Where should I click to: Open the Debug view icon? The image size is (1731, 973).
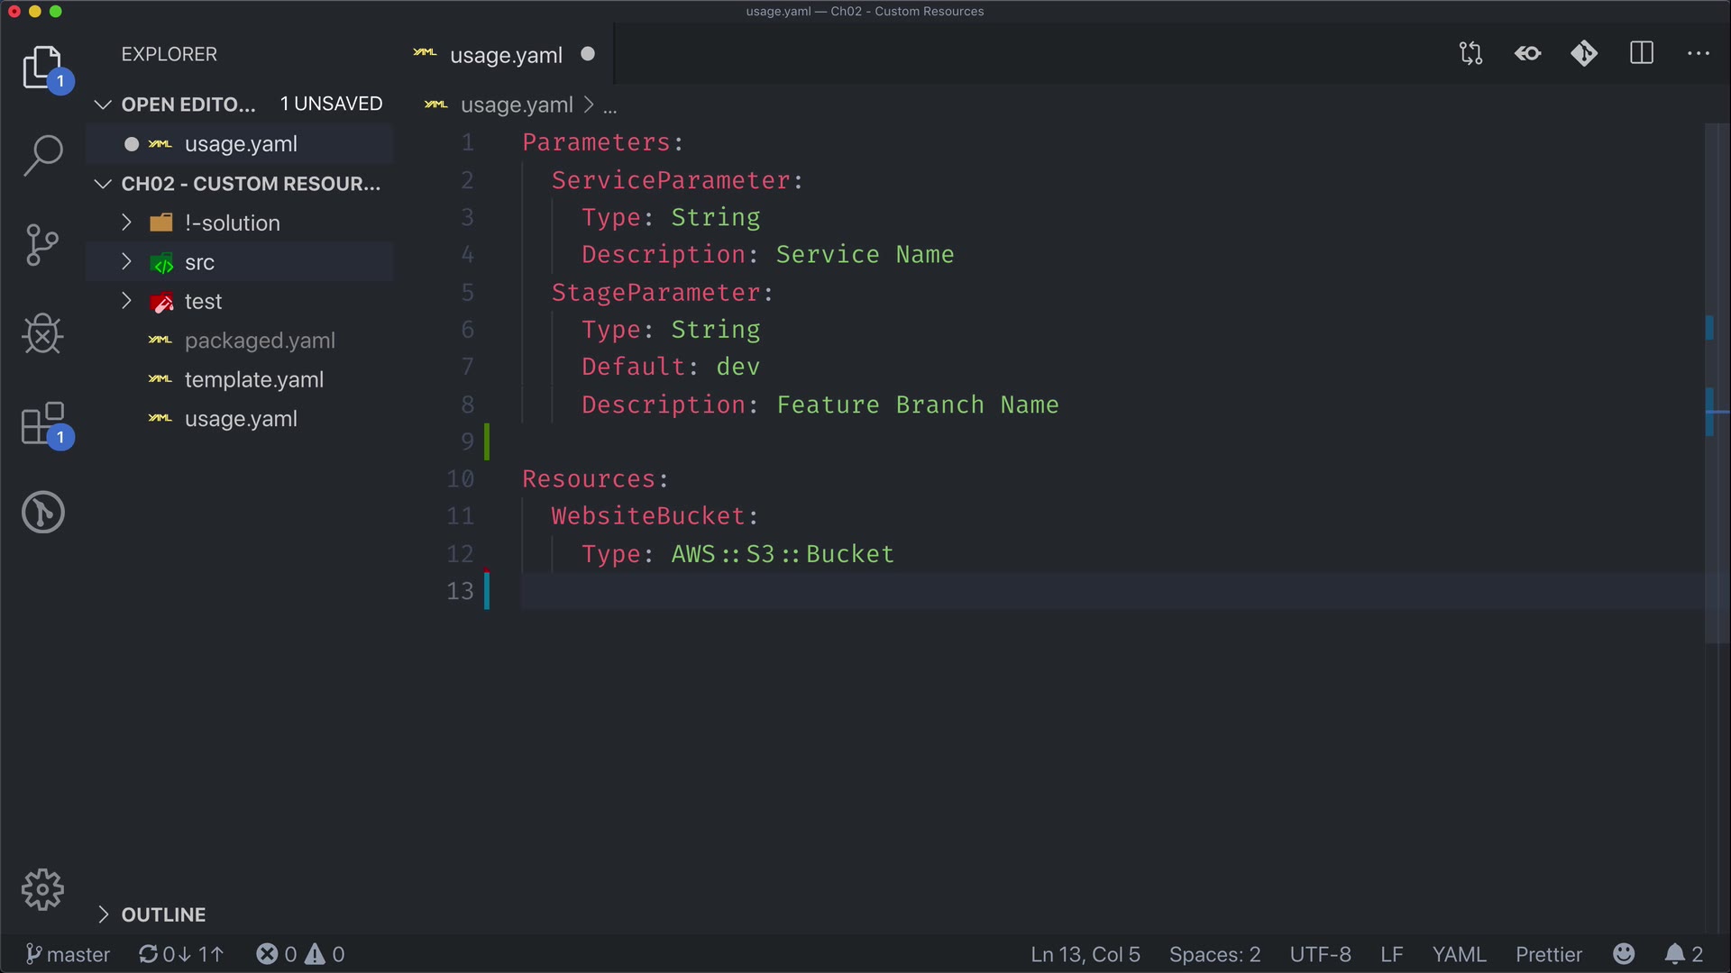click(42, 334)
